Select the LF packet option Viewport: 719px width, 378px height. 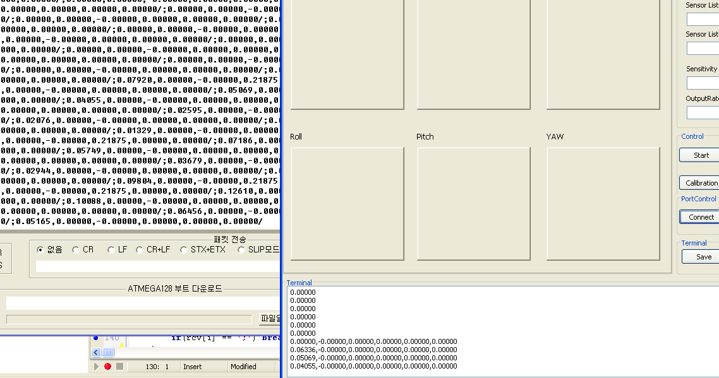coord(111,250)
